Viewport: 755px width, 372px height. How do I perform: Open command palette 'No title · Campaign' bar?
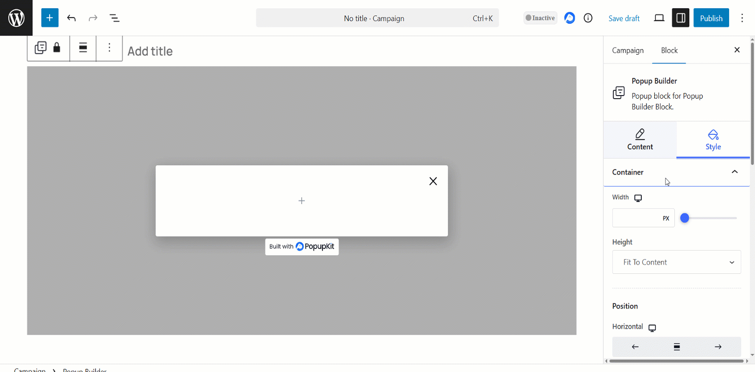click(377, 18)
